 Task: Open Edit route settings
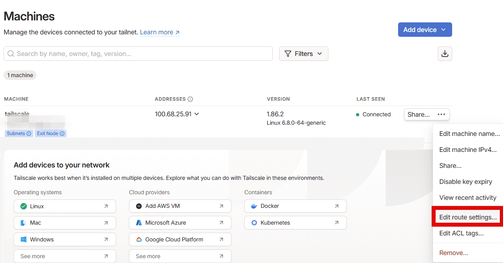pyautogui.click(x=468, y=217)
